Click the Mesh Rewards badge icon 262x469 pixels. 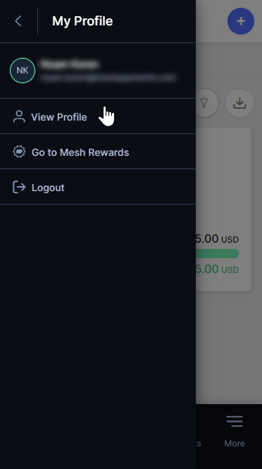point(19,152)
